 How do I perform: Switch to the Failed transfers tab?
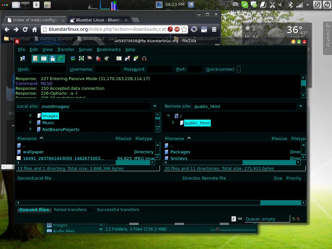[x=70, y=210]
